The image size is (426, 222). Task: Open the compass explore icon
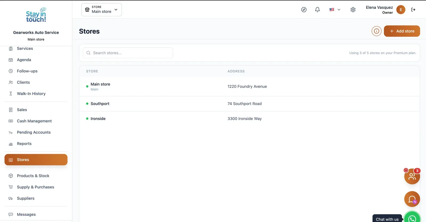(x=304, y=10)
